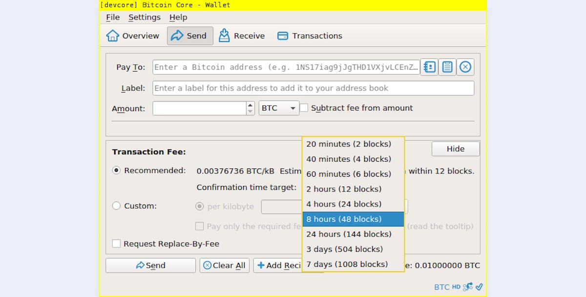Choose 20 minutes (2 blocks) target

pos(353,144)
